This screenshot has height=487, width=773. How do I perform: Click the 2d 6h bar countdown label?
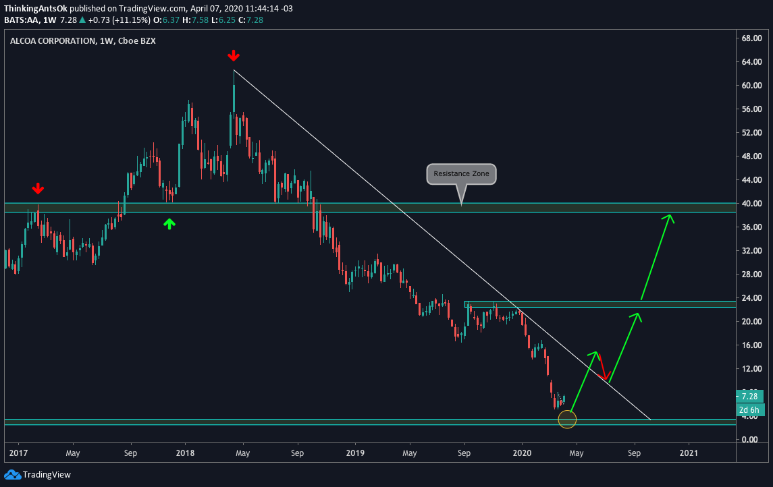(x=749, y=409)
